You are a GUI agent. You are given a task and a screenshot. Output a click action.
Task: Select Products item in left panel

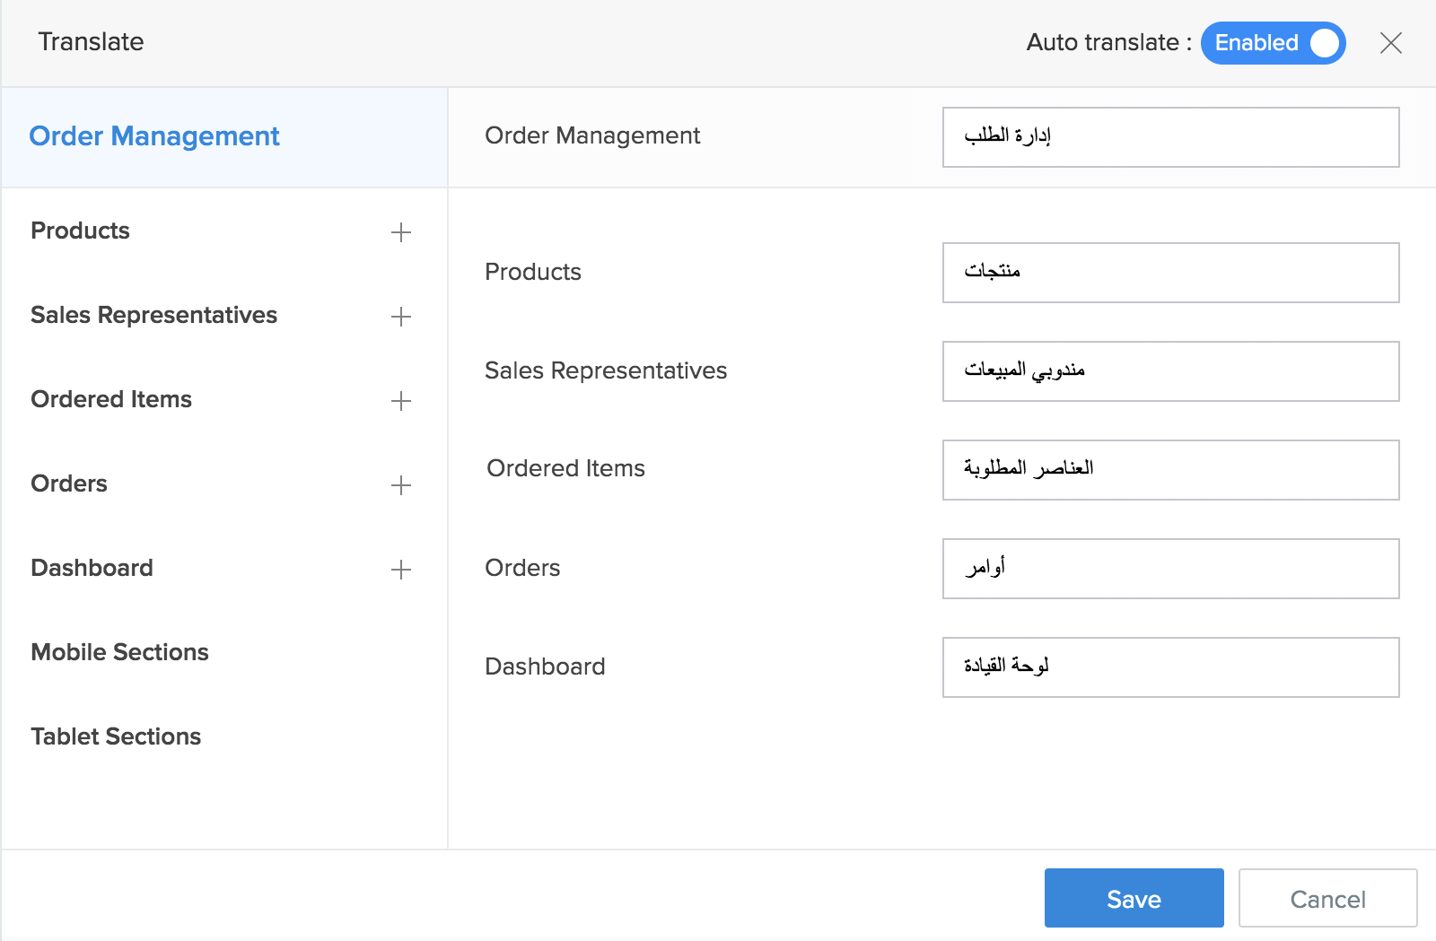(x=81, y=231)
